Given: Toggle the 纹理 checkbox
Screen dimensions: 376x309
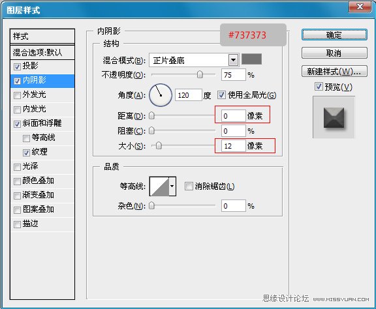Looking at the screenshot, I should (x=26, y=153).
